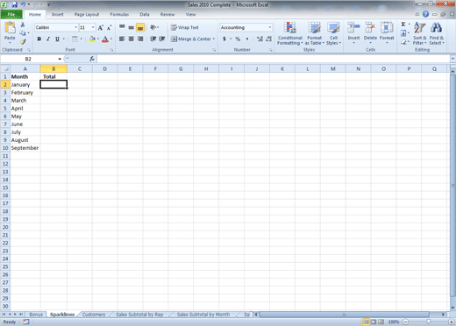Viewport: 456px width, 326px height.
Task: Click the Cut scissors icon
Action: [23, 25]
